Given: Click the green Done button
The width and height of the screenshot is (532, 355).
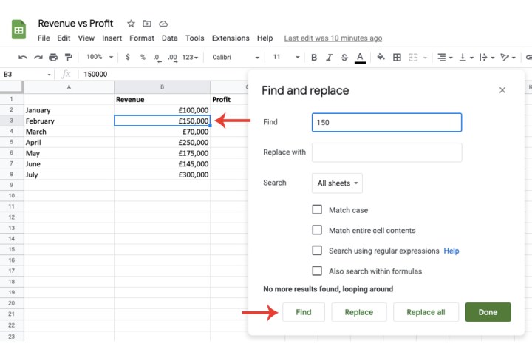Looking at the screenshot, I should click(488, 312).
